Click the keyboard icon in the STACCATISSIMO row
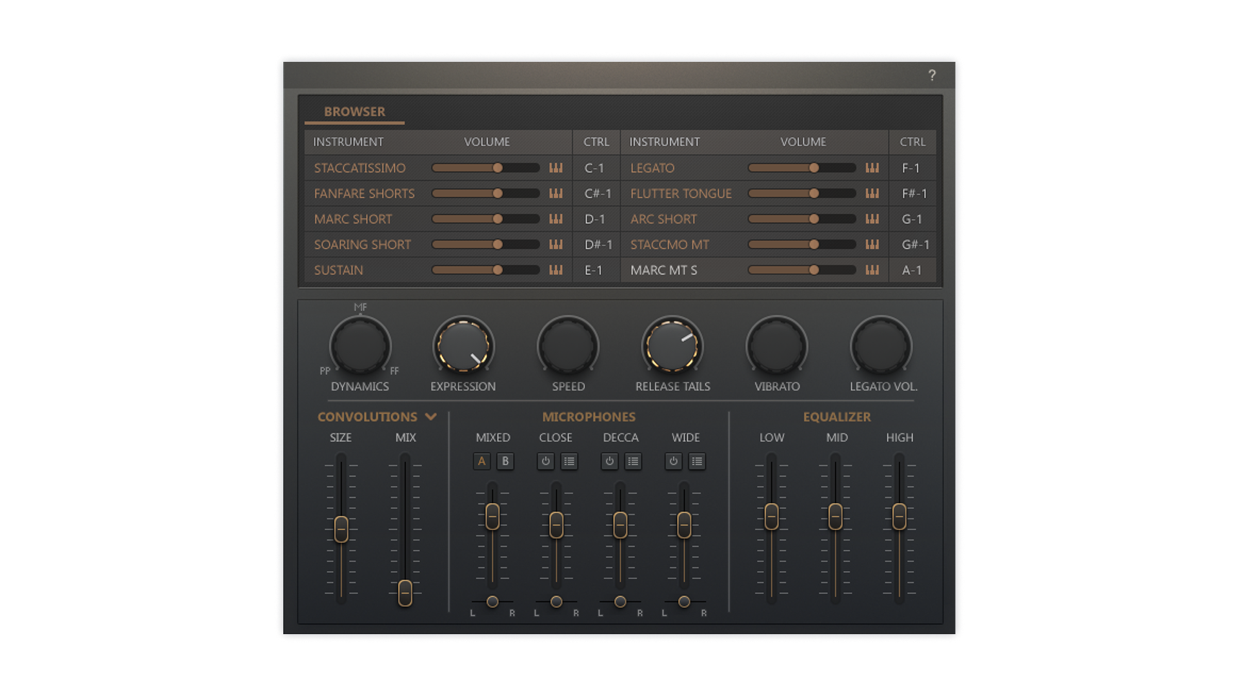 [556, 168]
